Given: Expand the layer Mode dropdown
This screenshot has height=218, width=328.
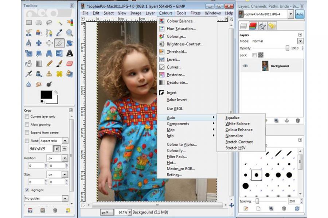Looking at the screenshot, I should point(300,41).
